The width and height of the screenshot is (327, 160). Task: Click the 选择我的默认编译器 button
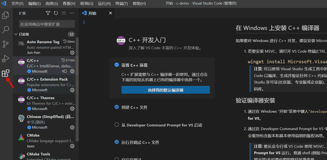click(x=166, y=90)
